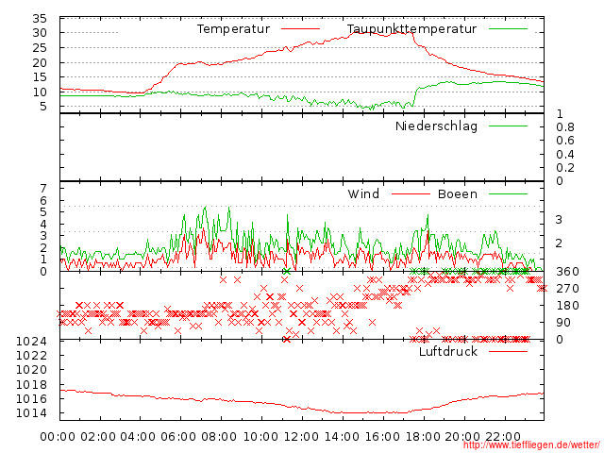Screen dimensions: 604x453
Task: Click the 1018 pressure axis value
Action: [31, 384]
